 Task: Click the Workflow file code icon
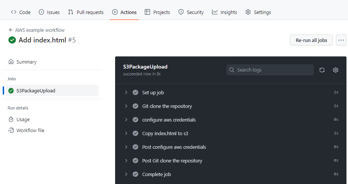tap(11, 130)
